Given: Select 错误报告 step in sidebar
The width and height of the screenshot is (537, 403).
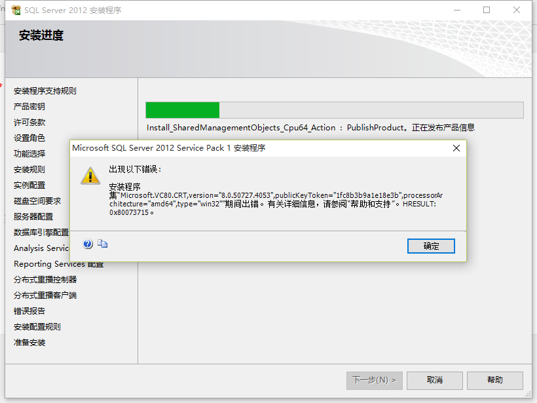Looking at the screenshot, I should click(29, 311).
